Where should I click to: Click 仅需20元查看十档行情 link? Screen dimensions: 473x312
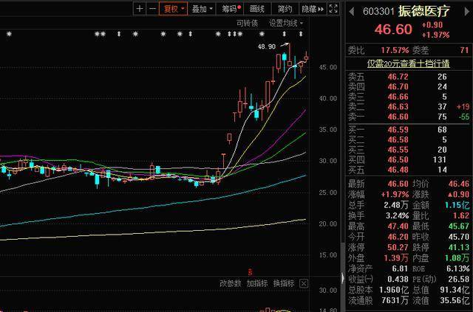pos(408,63)
